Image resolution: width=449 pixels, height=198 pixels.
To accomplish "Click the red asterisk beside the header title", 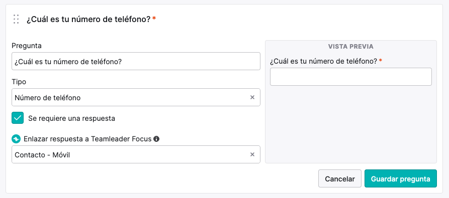I will coord(154,18).
